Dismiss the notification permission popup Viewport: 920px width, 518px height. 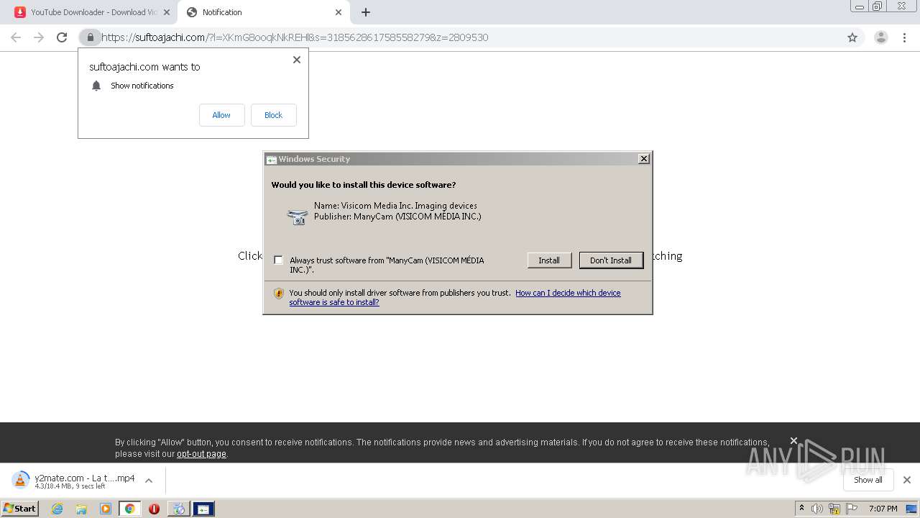pyautogui.click(x=297, y=60)
